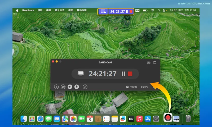Image resolution: width=212 pixels, height=127 pixels.
Task: Close the Bandicam window
Action: [53, 62]
